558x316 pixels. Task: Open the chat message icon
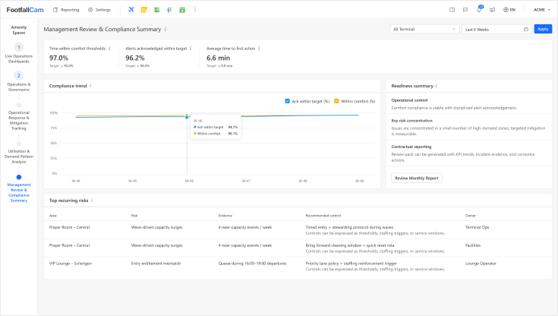[x=465, y=10]
